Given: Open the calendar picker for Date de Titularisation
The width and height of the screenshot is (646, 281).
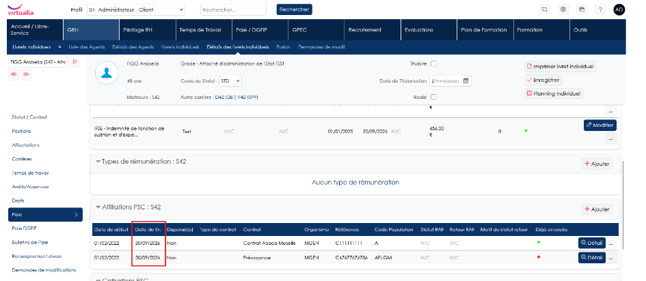Looking at the screenshot, I should coord(466,81).
